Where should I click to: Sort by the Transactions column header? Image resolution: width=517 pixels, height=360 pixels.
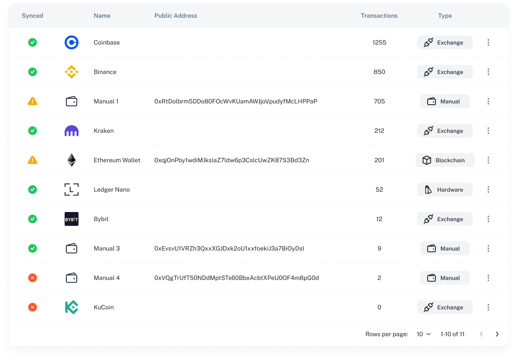[379, 16]
